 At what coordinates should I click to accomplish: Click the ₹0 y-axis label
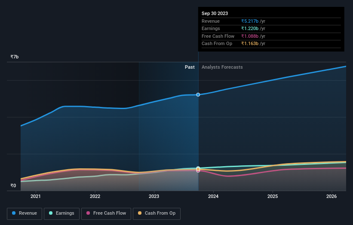[13, 185]
